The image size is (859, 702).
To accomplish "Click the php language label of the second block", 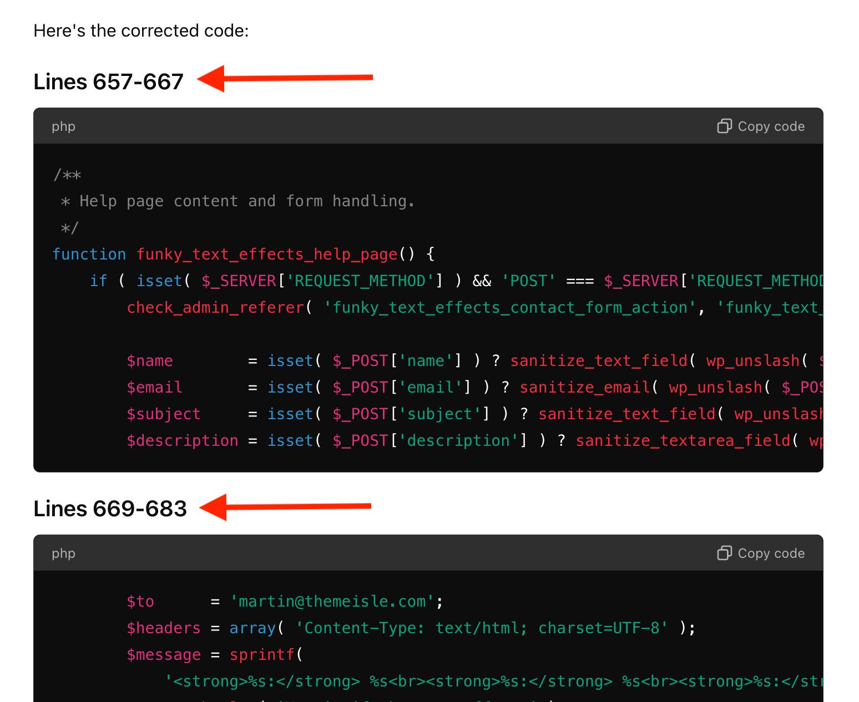I will [x=63, y=553].
